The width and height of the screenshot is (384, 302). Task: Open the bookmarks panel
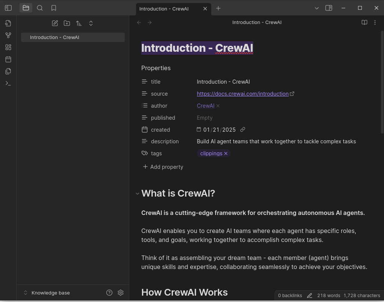pyautogui.click(x=54, y=8)
